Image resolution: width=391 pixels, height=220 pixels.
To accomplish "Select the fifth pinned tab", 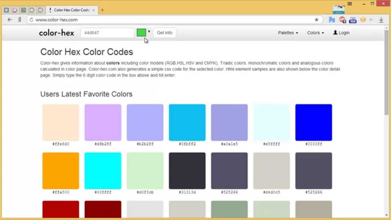I will [x=40, y=10].
